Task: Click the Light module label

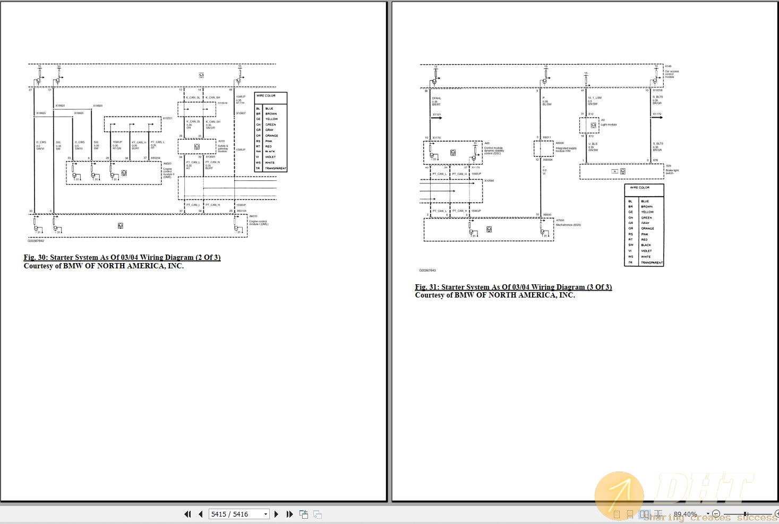Action: [x=609, y=125]
